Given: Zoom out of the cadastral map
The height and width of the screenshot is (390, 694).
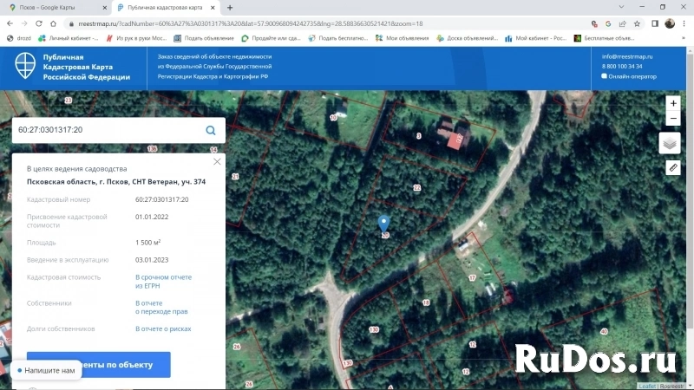Looking at the screenshot, I should pyautogui.click(x=673, y=119).
